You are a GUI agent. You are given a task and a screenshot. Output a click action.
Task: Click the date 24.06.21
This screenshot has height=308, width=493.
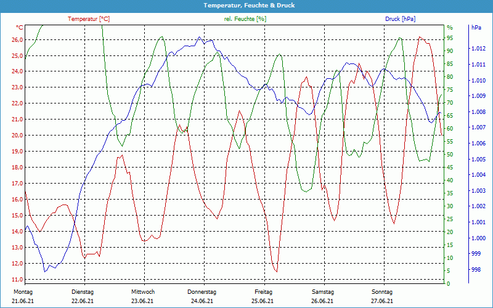pos(202,301)
